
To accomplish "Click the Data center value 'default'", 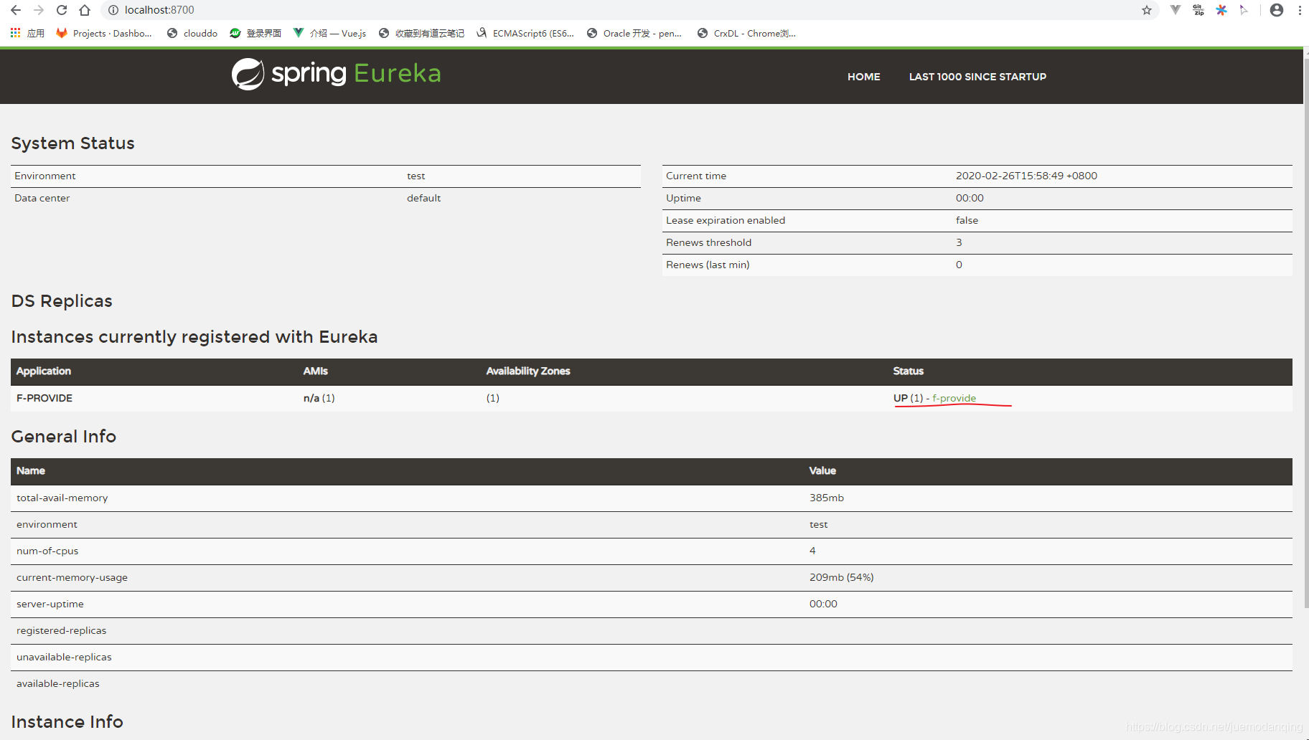I will [423, 198].
